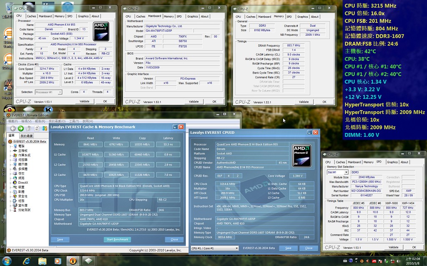The height and width of the screenshot is (266, 427).
Task: Open the CPU #1 / Core #1 dropdown in CPUID
Action: point(236,248)
